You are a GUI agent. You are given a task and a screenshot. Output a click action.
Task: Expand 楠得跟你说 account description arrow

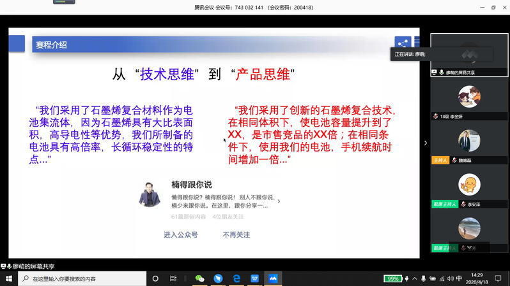[278, 201]
